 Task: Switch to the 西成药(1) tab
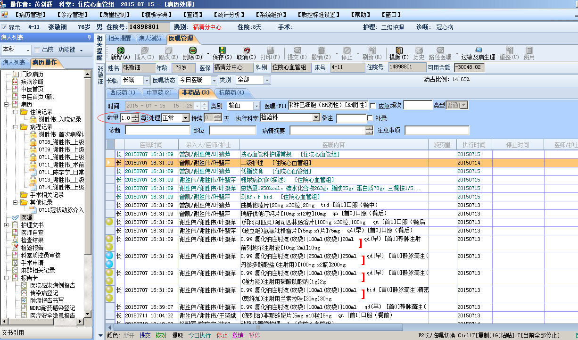tap(122, 92)
